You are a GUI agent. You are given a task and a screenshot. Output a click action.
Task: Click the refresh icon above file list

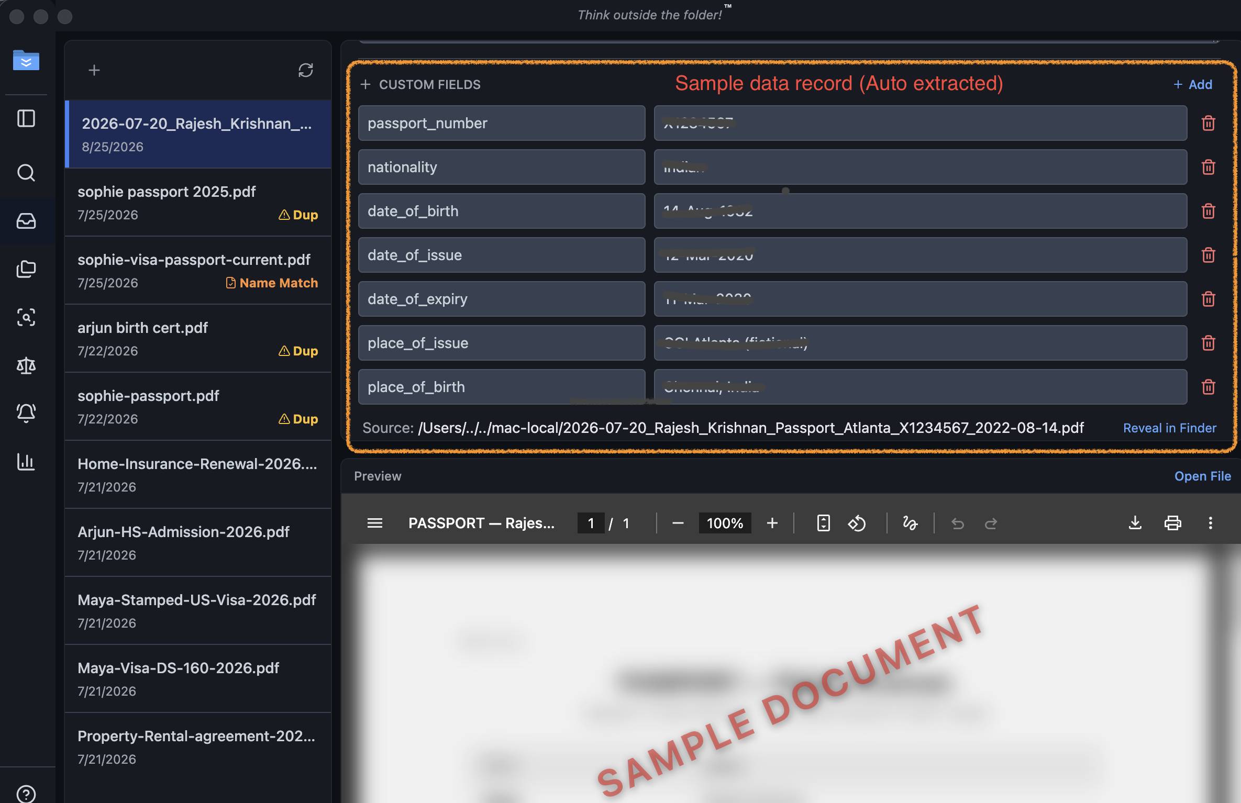(x=306, y=70)
